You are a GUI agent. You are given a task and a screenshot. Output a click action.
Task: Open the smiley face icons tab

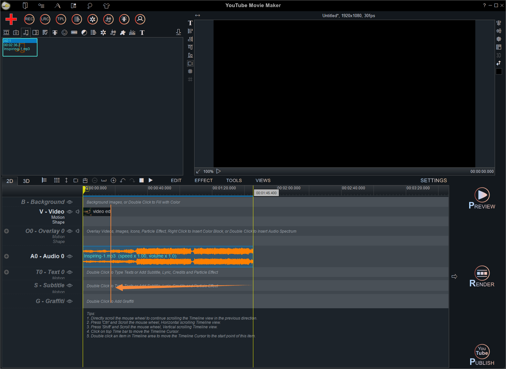point(64,32)
